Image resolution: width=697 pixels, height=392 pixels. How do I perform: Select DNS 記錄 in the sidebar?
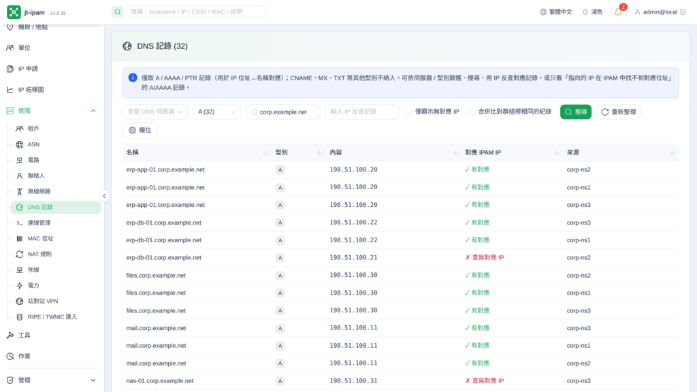56,207
